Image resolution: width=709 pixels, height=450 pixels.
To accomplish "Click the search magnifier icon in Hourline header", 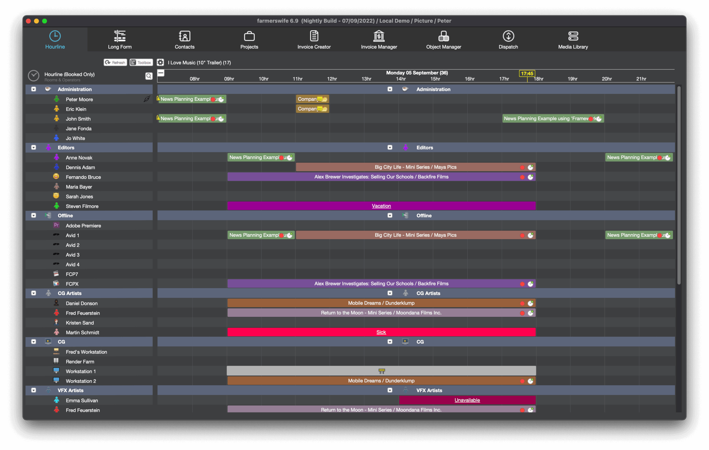I will [x=149, y=76].
